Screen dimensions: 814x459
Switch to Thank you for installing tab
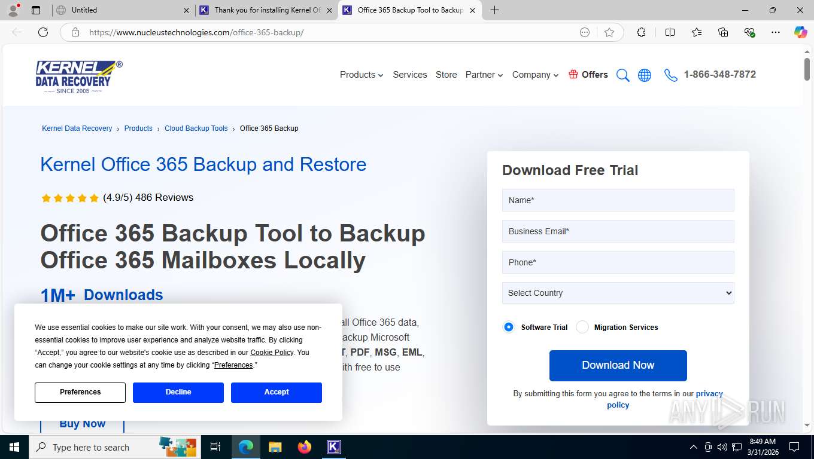coord(268,10)
